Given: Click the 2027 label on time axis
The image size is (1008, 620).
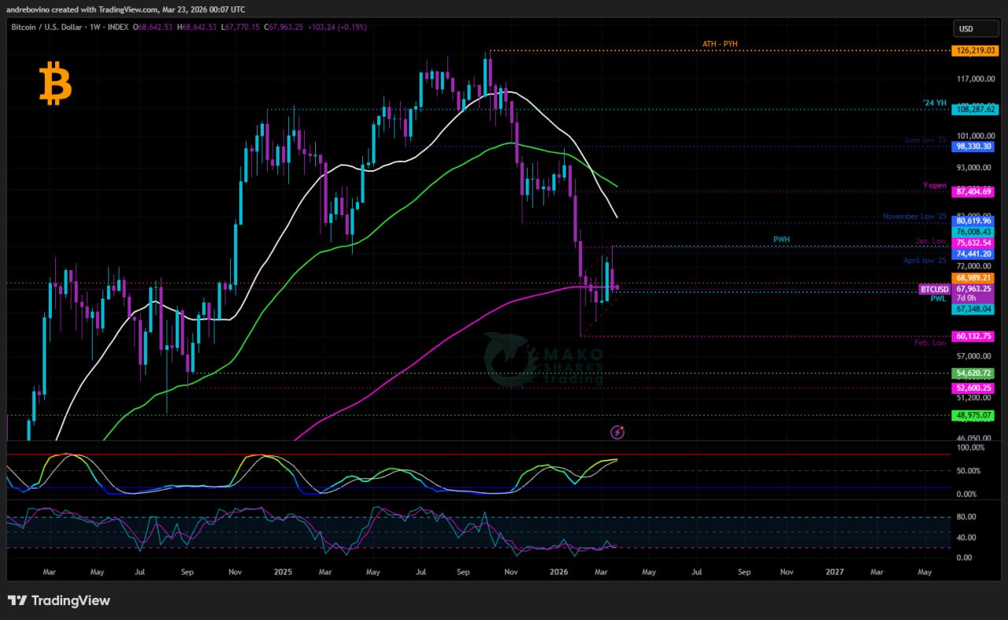Looking at the screenshot, I should [834, 572].
